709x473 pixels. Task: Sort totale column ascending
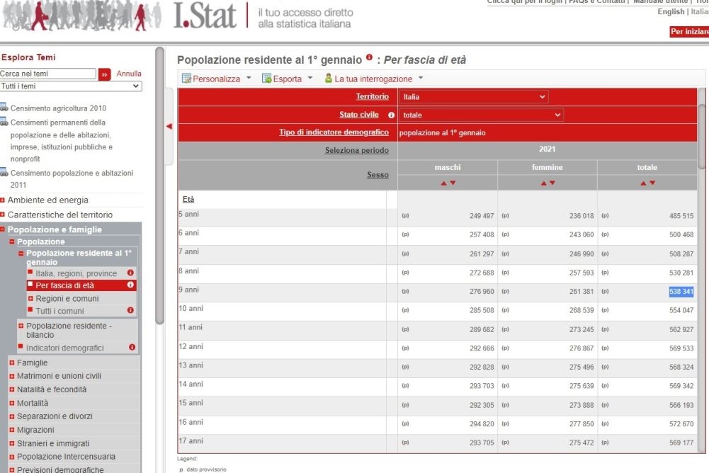[x=643, y=183]
